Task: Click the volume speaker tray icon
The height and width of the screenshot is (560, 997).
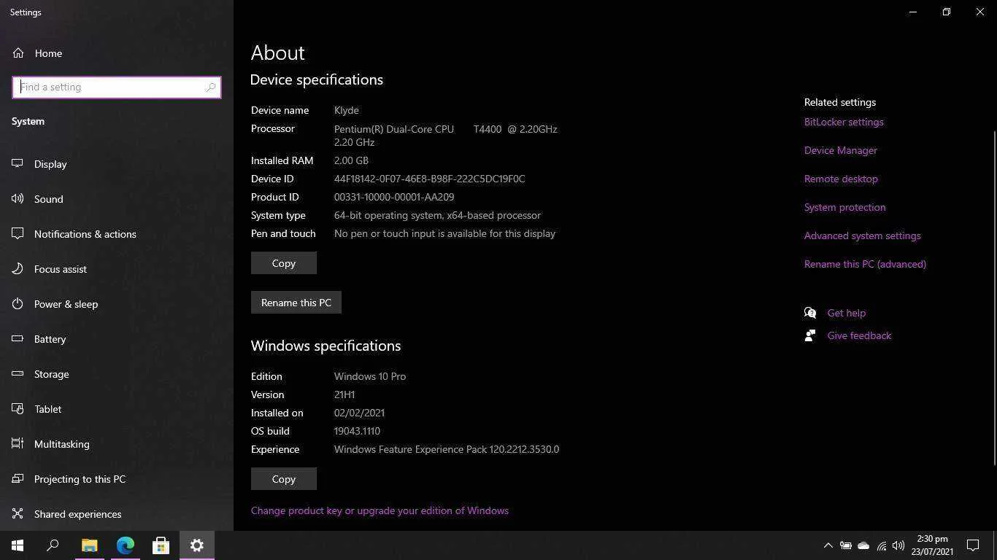Action: pyautogui.click(x=898, y=545)
